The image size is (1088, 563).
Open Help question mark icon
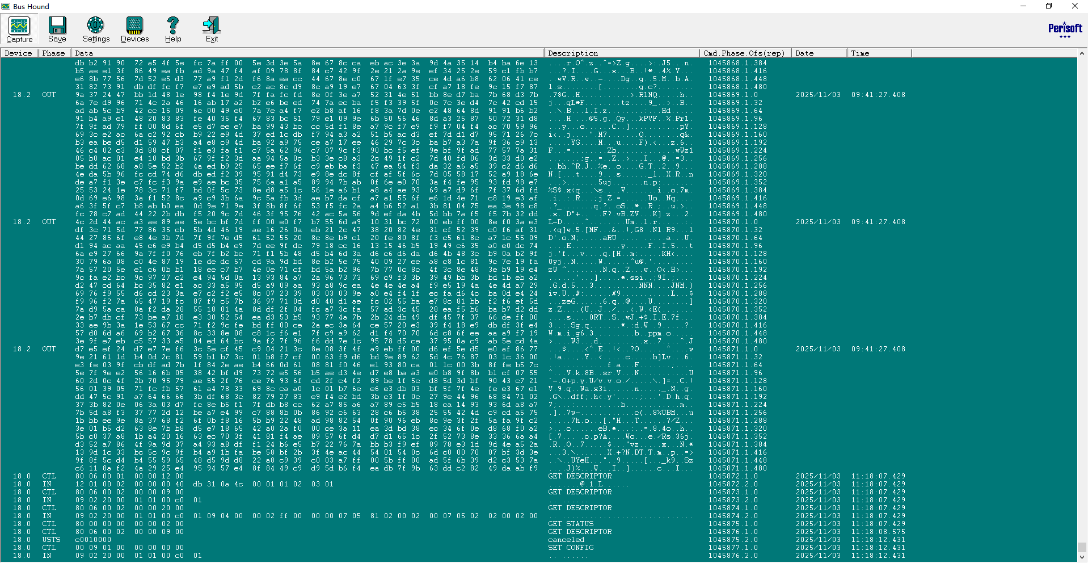point(173,30)
